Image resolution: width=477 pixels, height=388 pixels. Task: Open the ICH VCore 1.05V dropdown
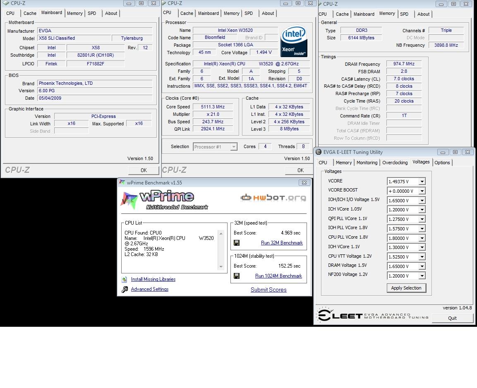(x=422, y=210)
